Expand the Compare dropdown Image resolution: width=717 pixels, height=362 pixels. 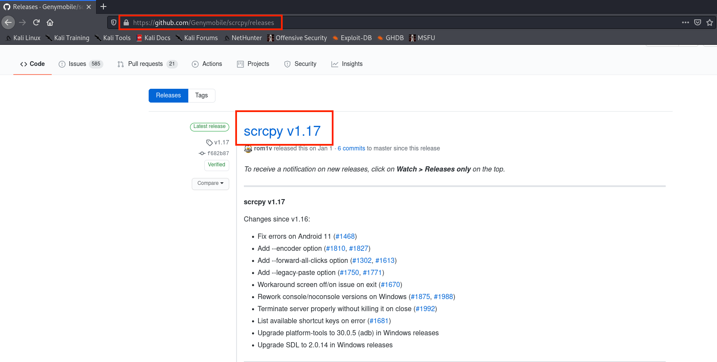pos(210,184)
